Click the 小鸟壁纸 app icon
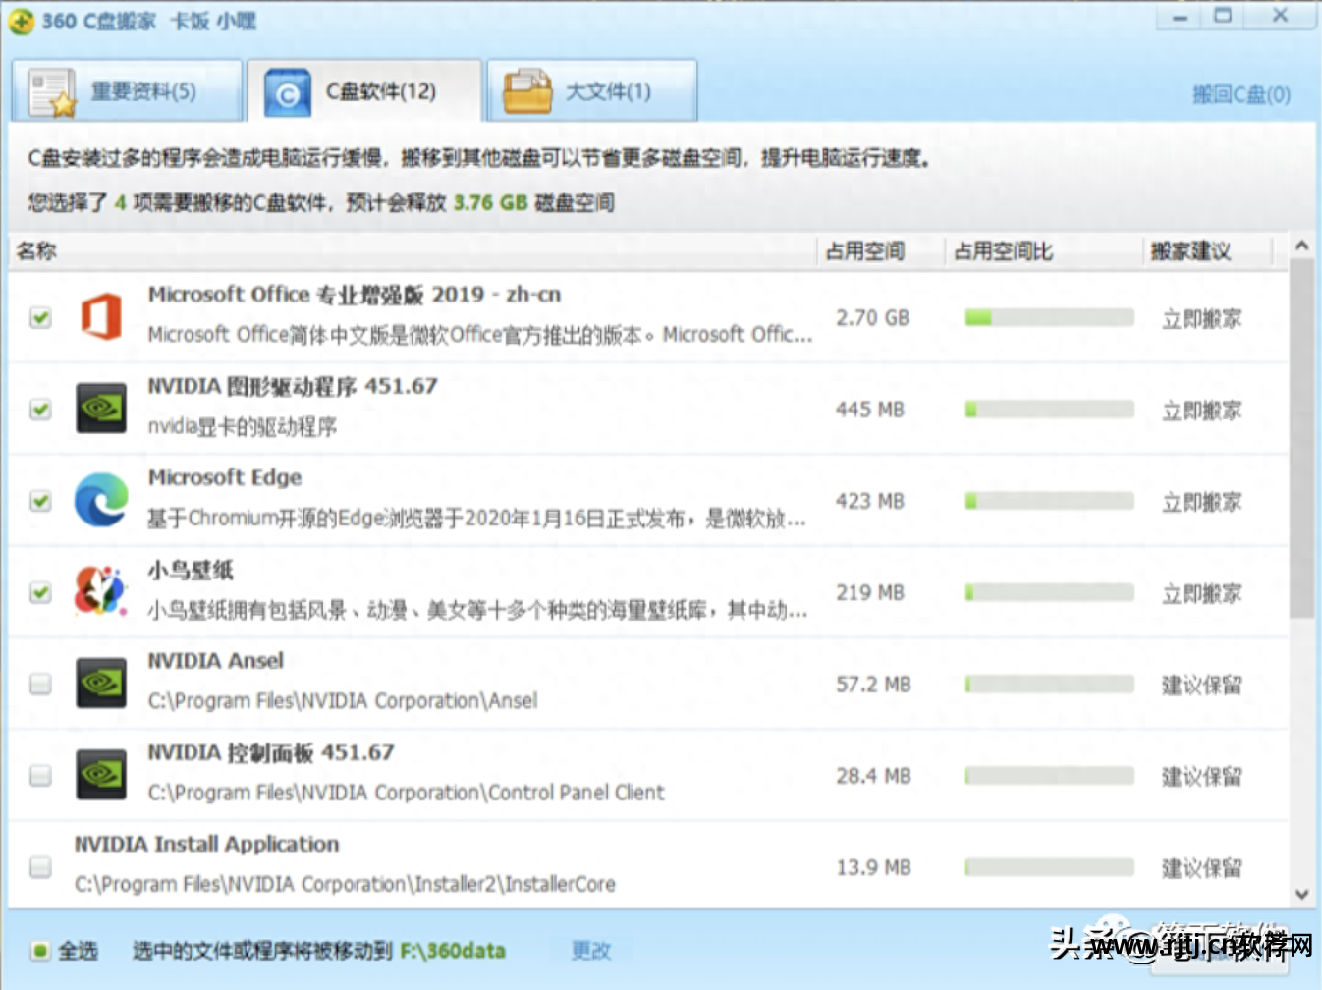Viewport: 1322px width, 990px height. pos(101,591)
